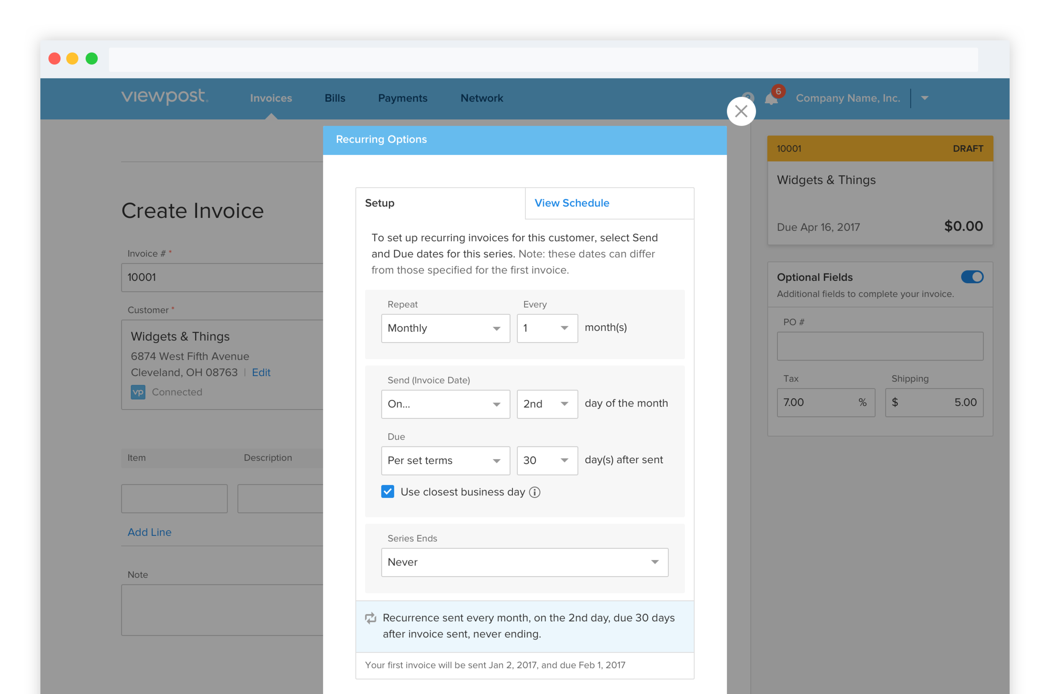The image size is (1050, 694).
Task: Click the Invoice # field
Action: point(222,277)
